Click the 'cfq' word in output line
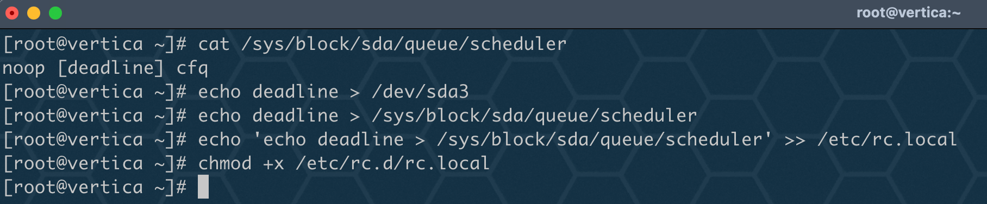987x204 pixels. pyautogui.click(x=192, y=69)
